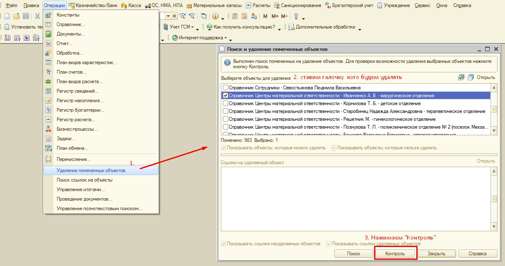Check all objects with select-all icon
Screen dimensions: 505x266
tap(462, 77)
